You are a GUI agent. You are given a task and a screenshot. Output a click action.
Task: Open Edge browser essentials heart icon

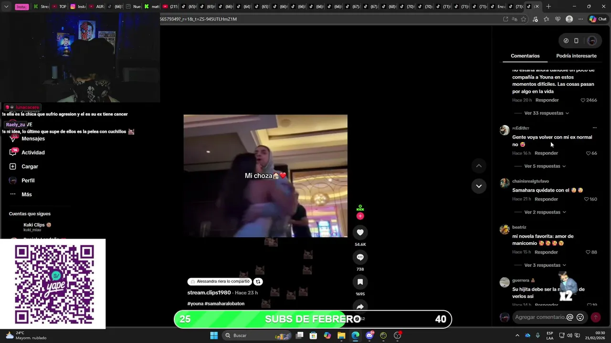(x=558, y=19)
